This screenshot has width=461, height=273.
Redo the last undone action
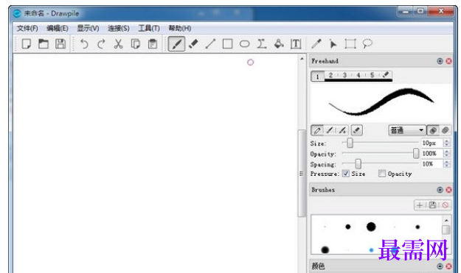pyautogui.click(x=101, y=44)
